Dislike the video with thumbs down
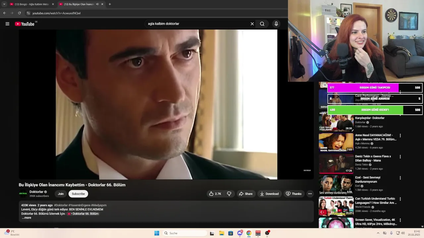The height and width of the screenshot is (238, 424). click(229, 194)
